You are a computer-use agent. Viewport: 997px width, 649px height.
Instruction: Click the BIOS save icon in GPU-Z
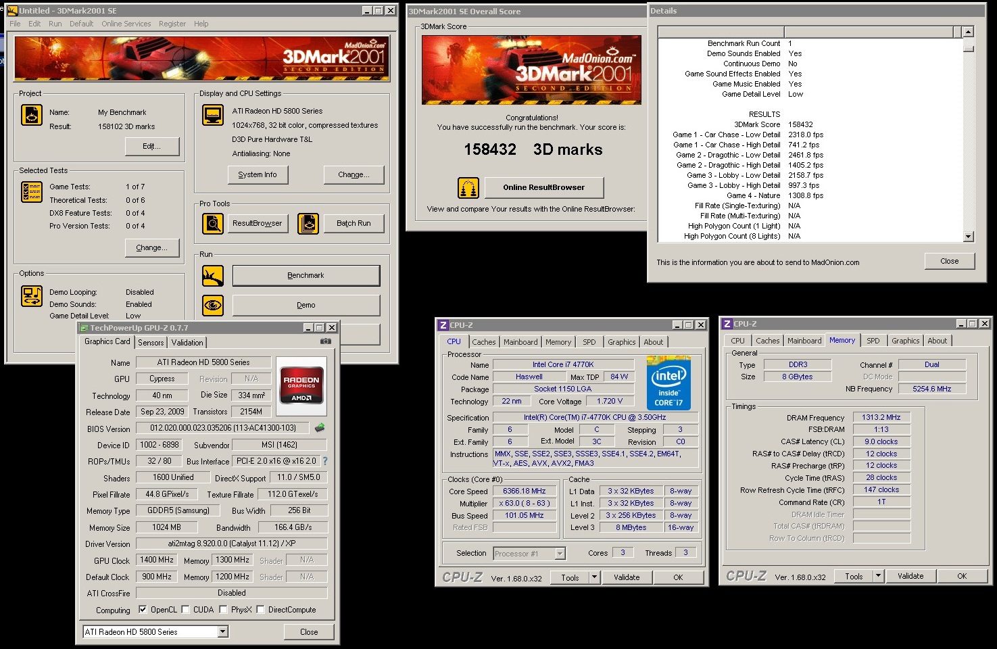(320, 427)
